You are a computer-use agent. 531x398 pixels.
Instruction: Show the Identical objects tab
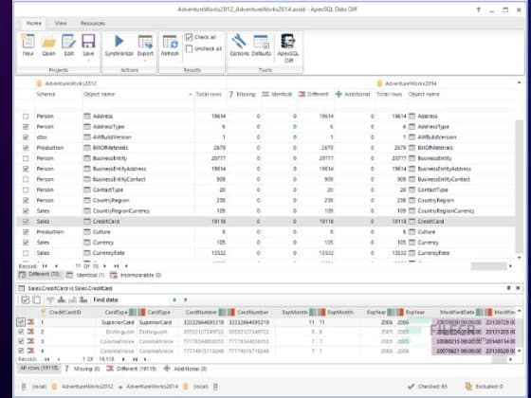click(85, 275)
